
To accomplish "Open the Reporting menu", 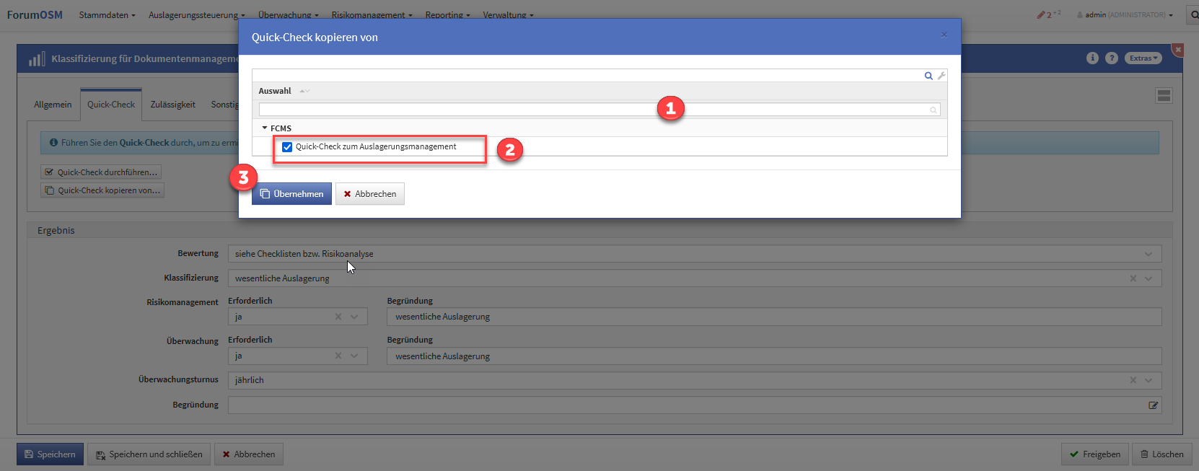I will point(447,14).
